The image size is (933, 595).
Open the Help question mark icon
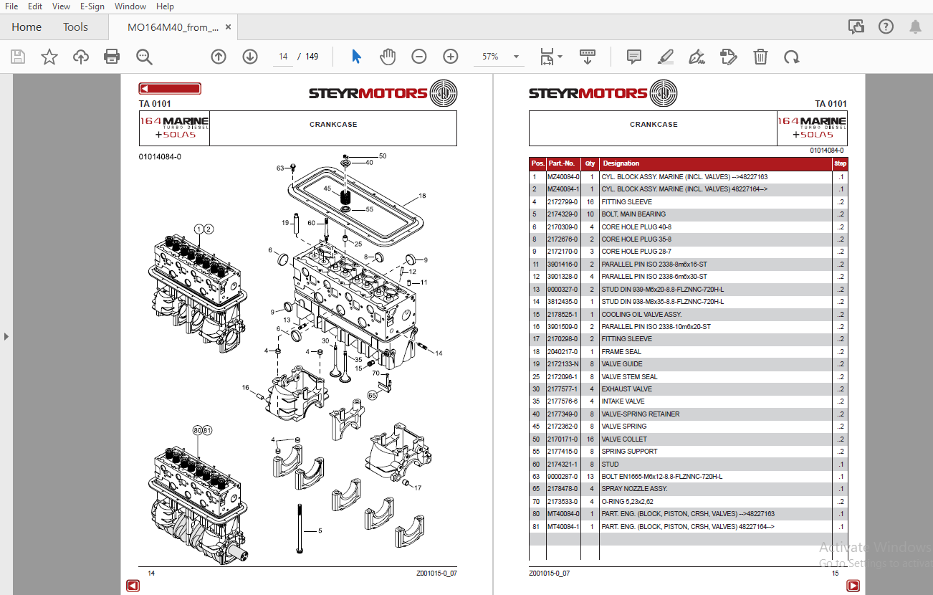click(886, 27)
